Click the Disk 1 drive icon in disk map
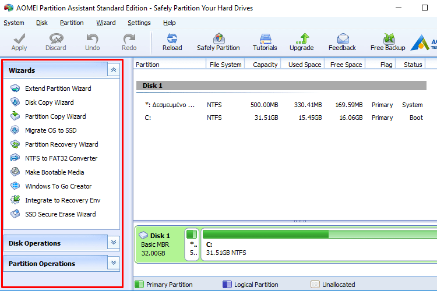 pos(143,235)
